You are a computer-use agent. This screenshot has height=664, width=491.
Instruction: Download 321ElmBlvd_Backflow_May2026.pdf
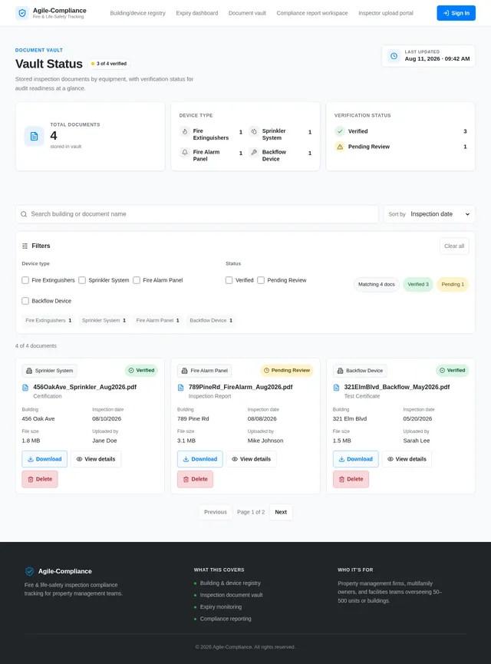point(355,459)
